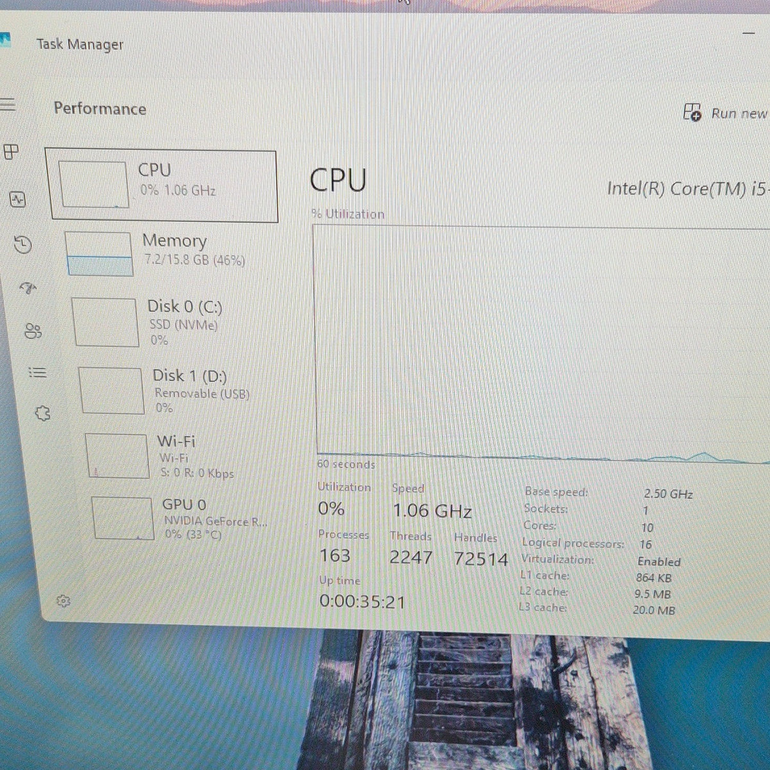Viewport: 770px width, 770px height.
Task: Select the CPU performance graph thumbnail
Action: pyautogui.click(x=93, y=184)
